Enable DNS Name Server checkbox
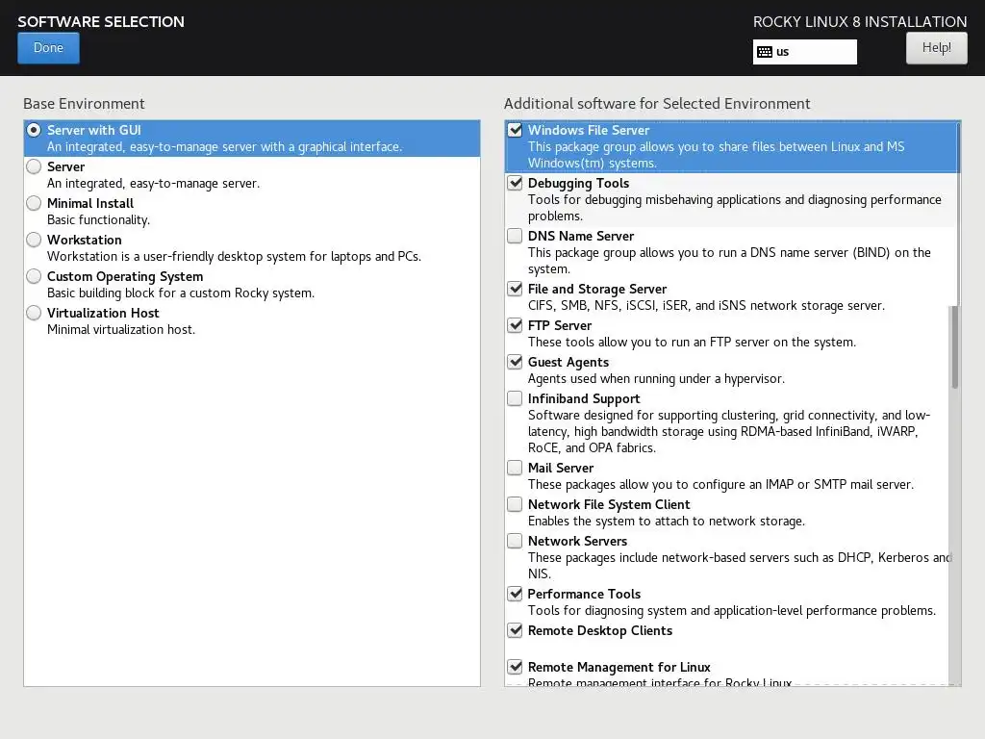Viewport: 985px width, 739px height. point(515,236)
